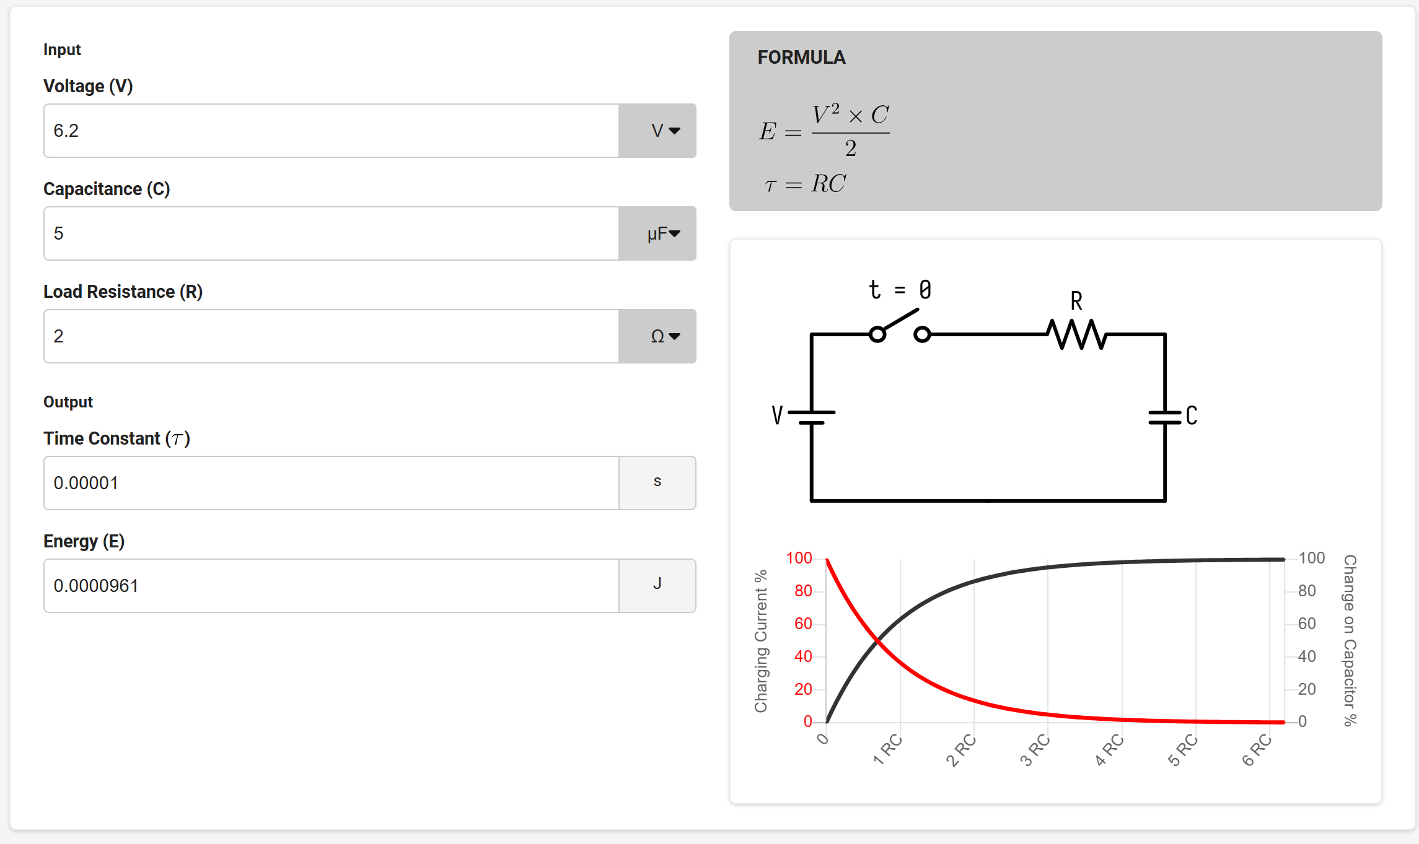The width and height of the screenshot is (1419, 844).
Task: Click the 'Change on Capacitor %' axis title
Action: pyautogui.click(x=1350, y=640)
